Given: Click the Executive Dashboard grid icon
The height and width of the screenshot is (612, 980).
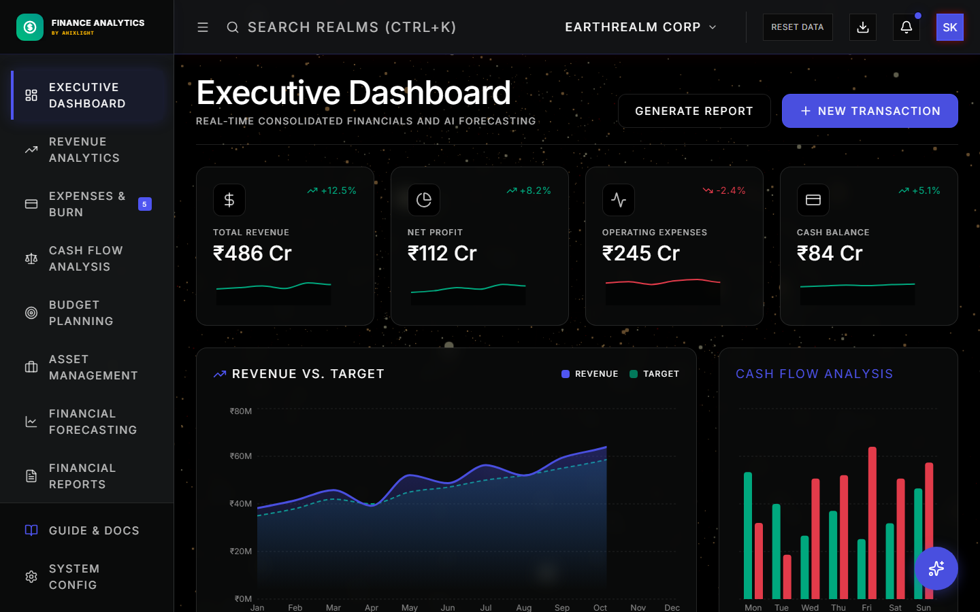Looking at the screenshot, I should coord(31,95).
